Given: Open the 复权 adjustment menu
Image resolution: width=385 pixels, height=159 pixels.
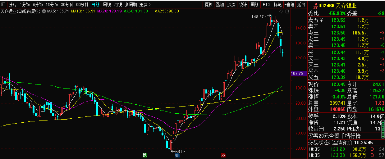Looking at the screenshot, I should [209, 5].
